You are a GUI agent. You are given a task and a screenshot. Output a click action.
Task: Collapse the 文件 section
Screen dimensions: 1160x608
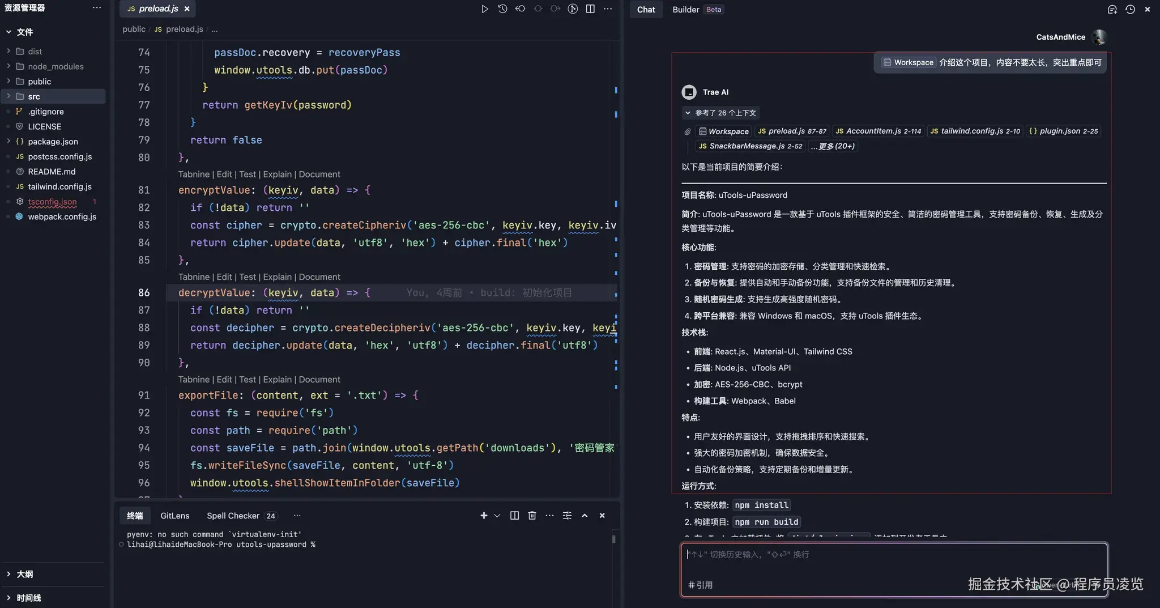(8, 32)
